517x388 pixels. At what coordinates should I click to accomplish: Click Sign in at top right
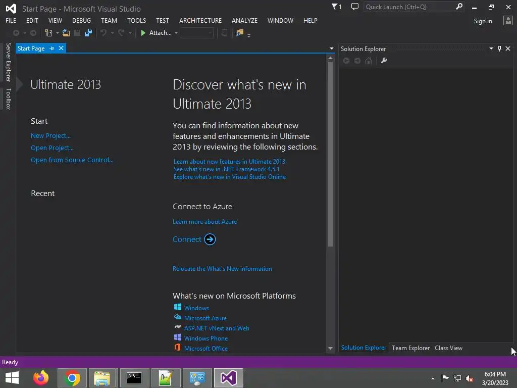pos(483,21)
